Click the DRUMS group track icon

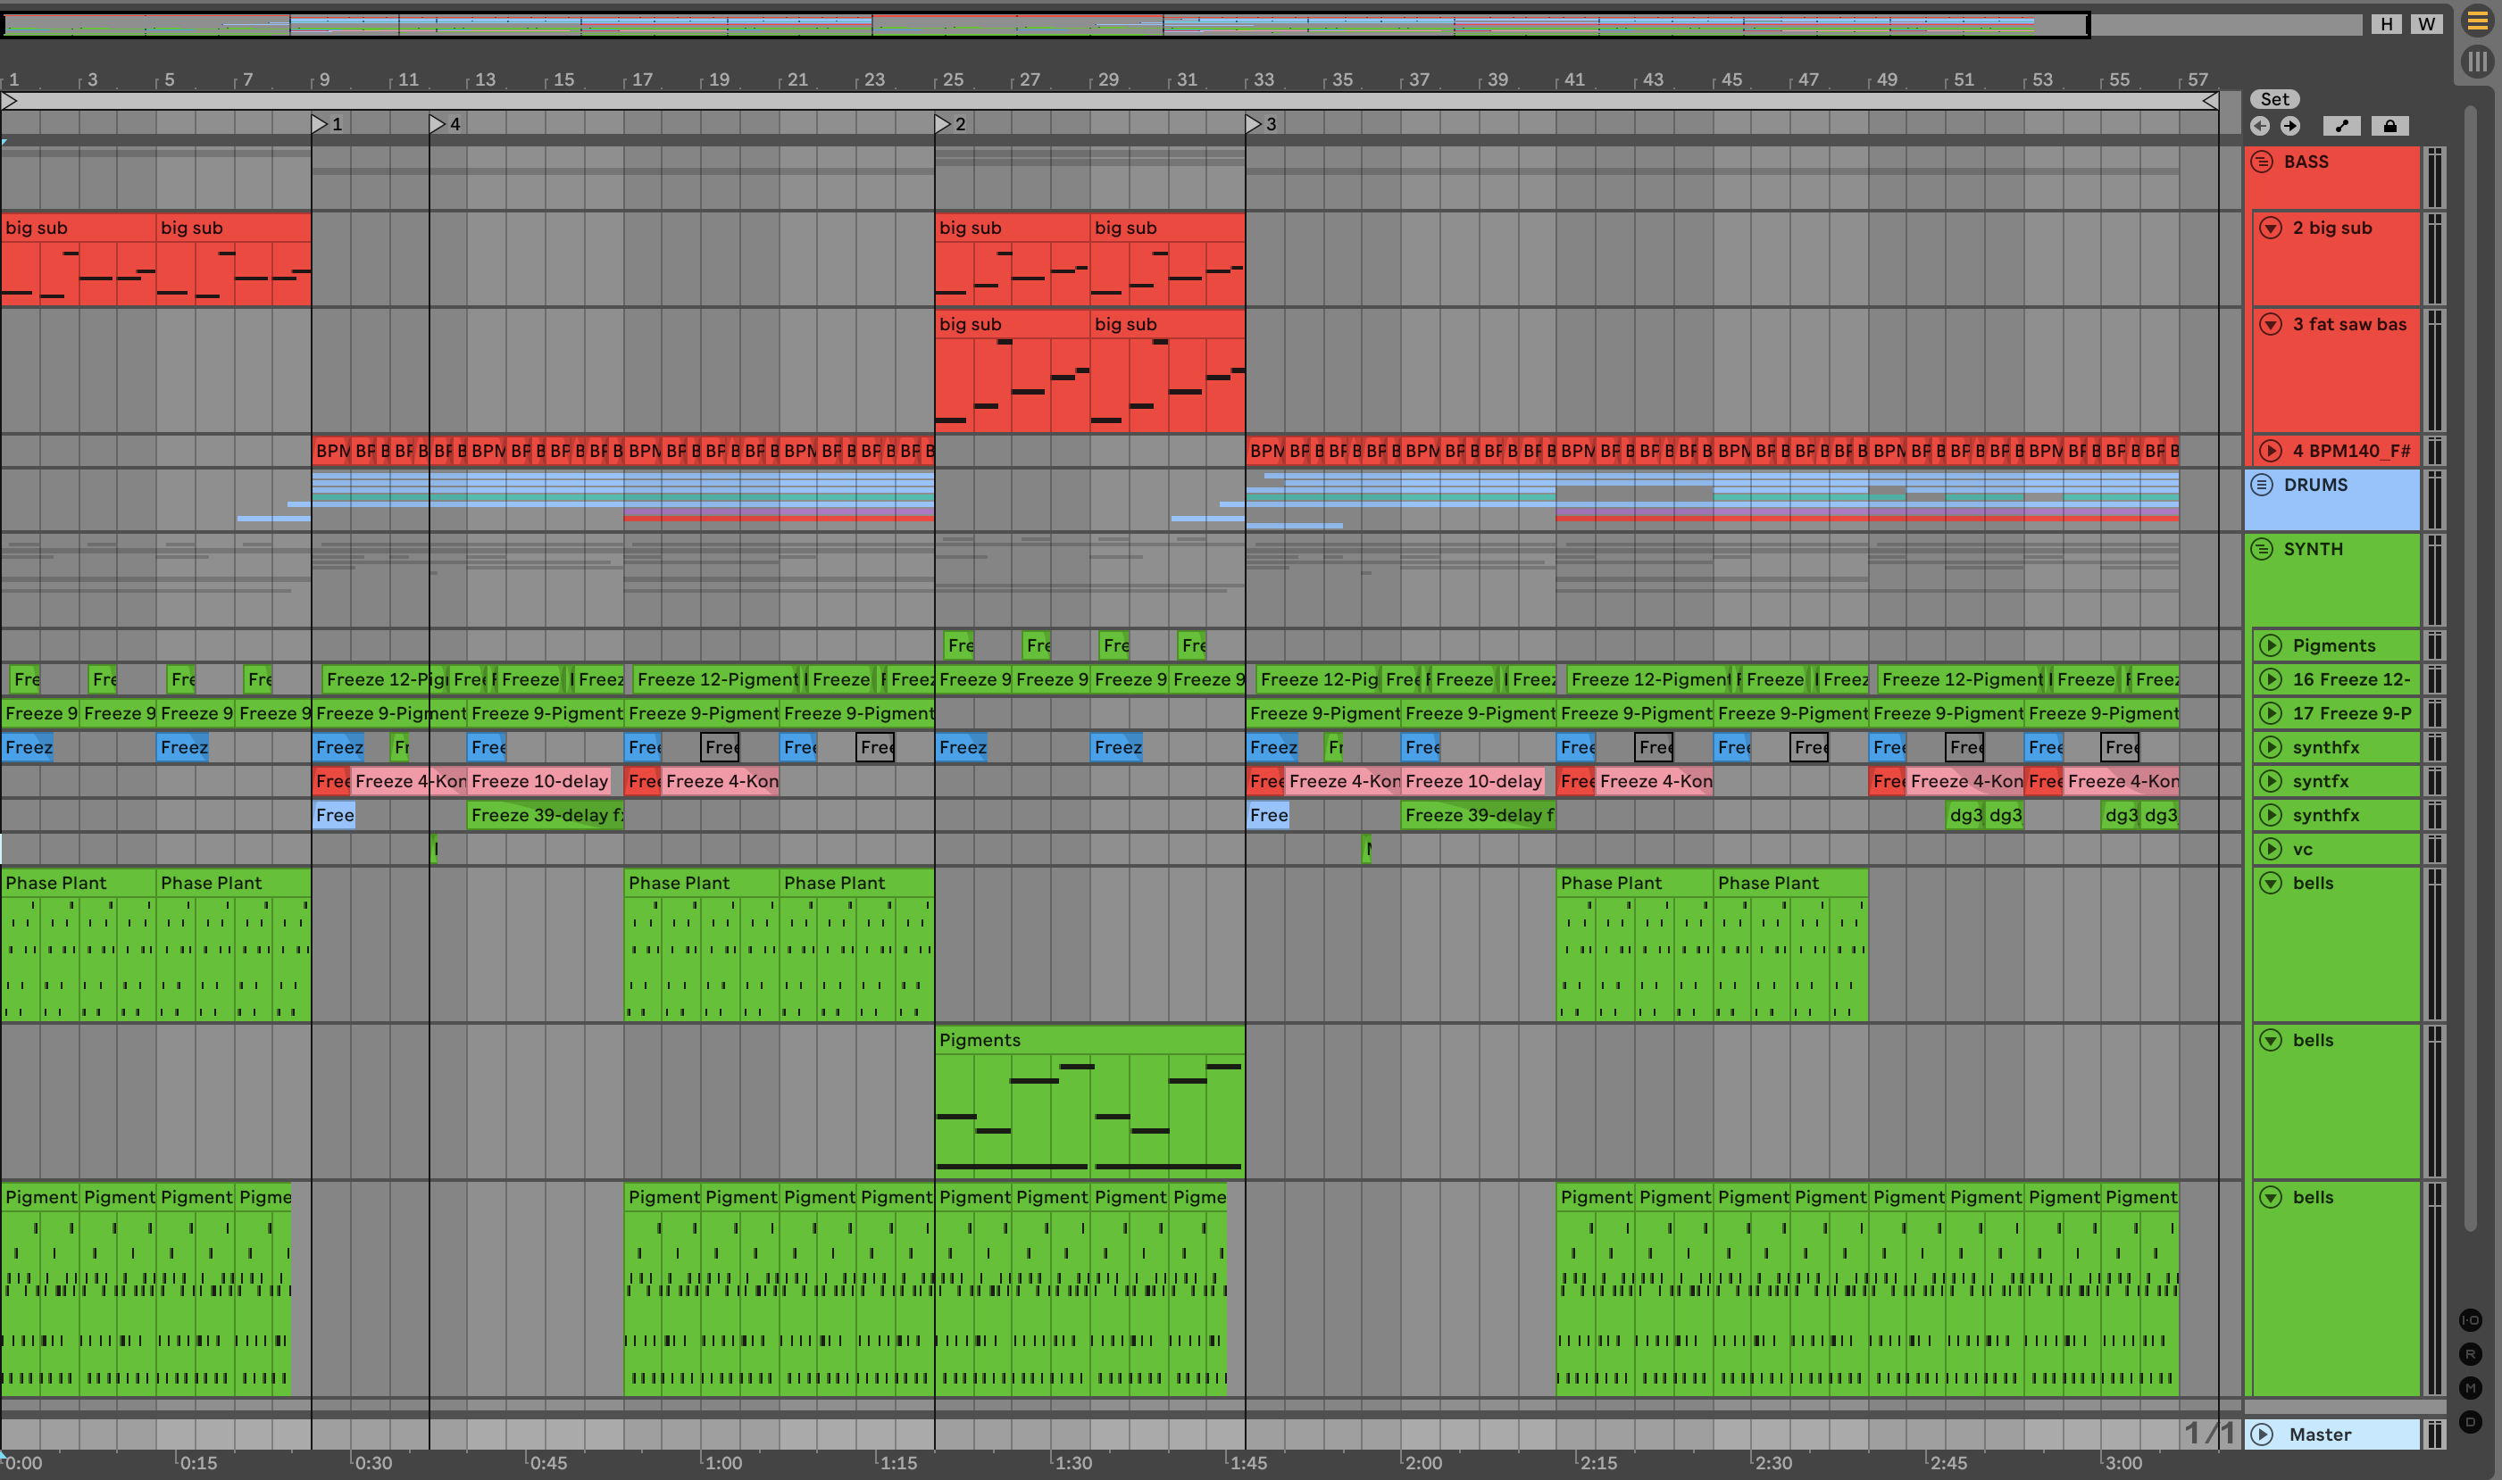[x=2263, y=485]
